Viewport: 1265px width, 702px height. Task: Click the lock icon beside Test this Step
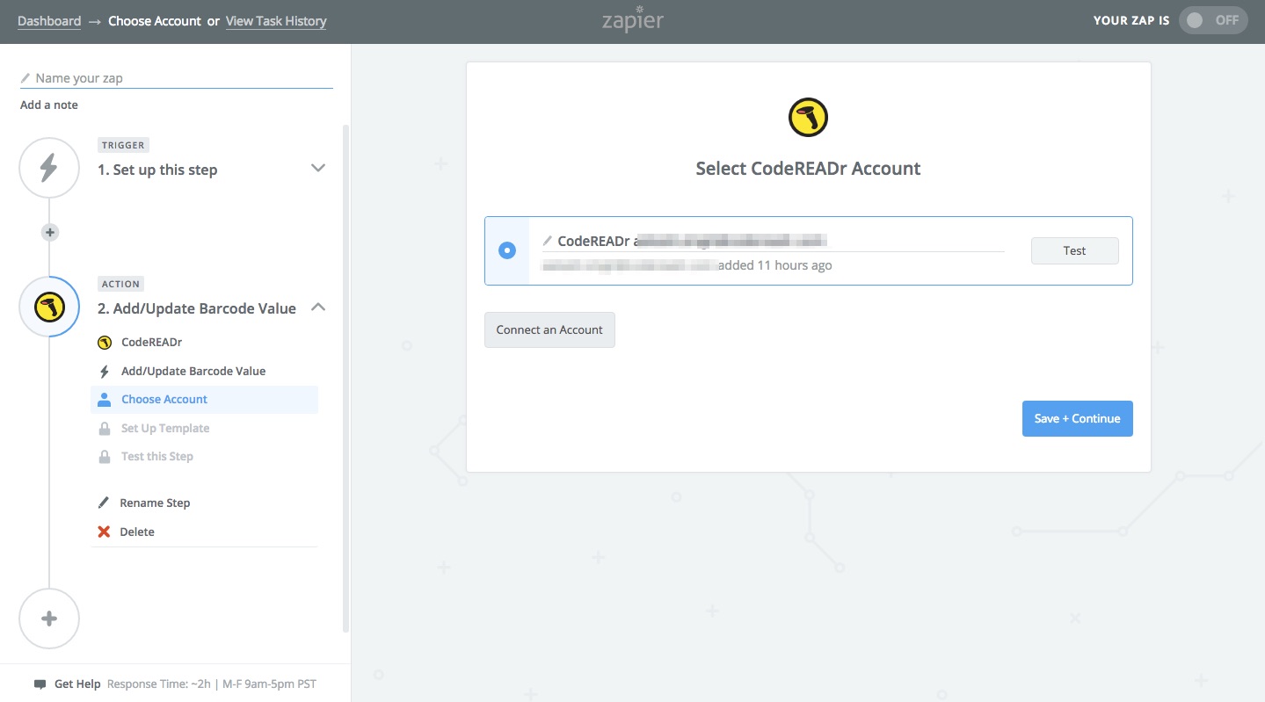pyautogui.click(x=105, y=457)
